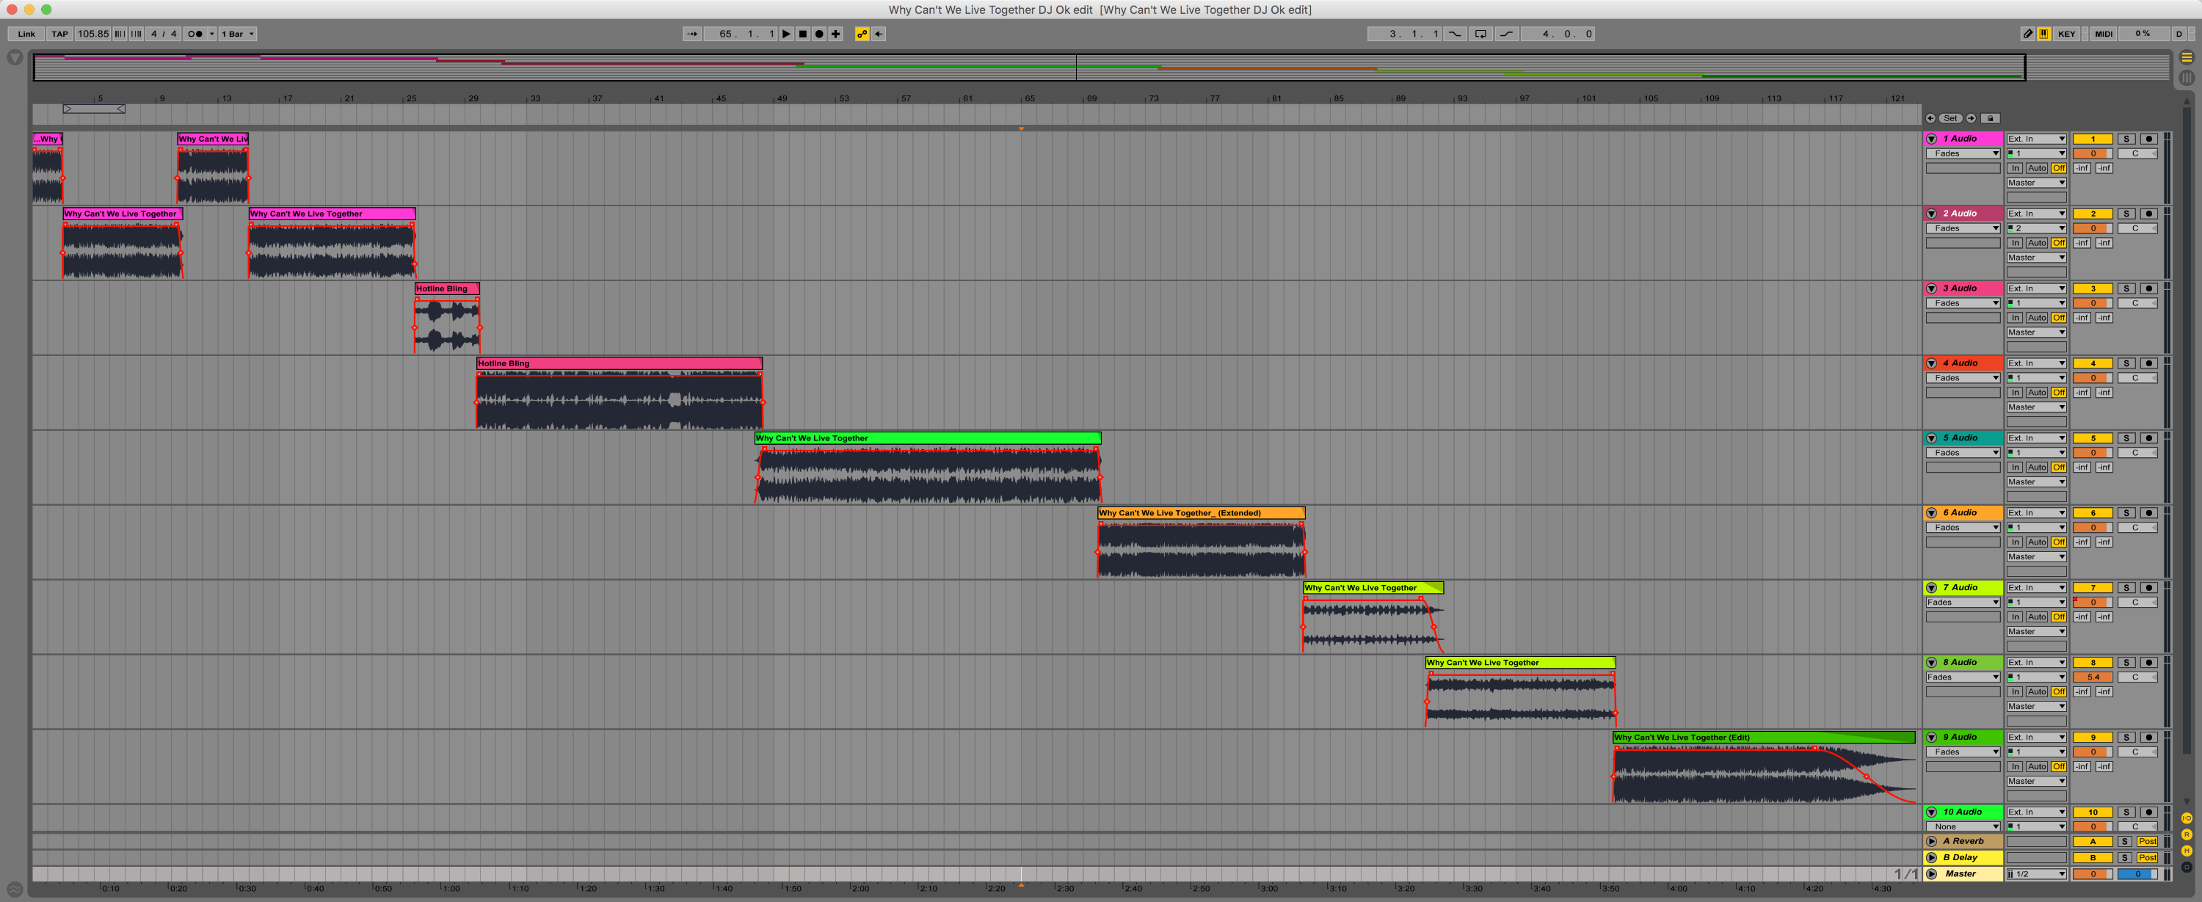The width and height of the screenshot is (2202, 902).
Task: Deactivate track 5 with its activator button
Action: pos(2093,437)
